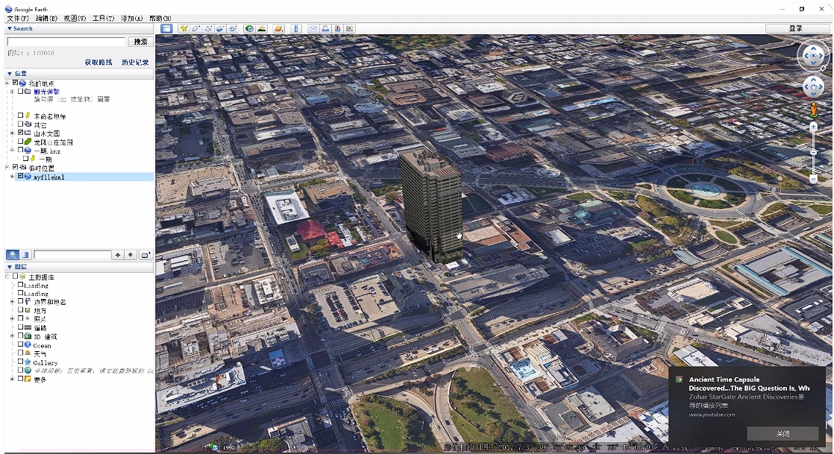This screenshot has height=454, width=834.
Task: Click the zoom slider on the map
Action: click(x=813, y=152)
